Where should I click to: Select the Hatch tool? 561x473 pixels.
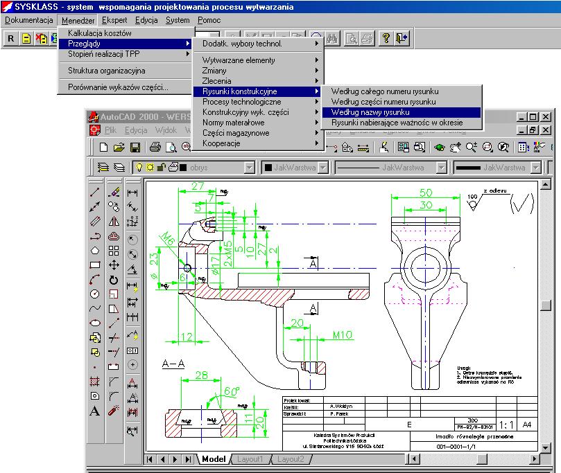95,382
